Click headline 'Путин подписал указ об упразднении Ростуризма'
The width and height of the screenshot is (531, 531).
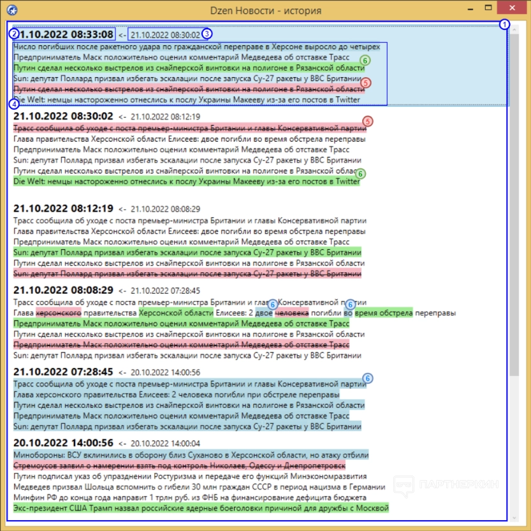[x=190, y=476]
